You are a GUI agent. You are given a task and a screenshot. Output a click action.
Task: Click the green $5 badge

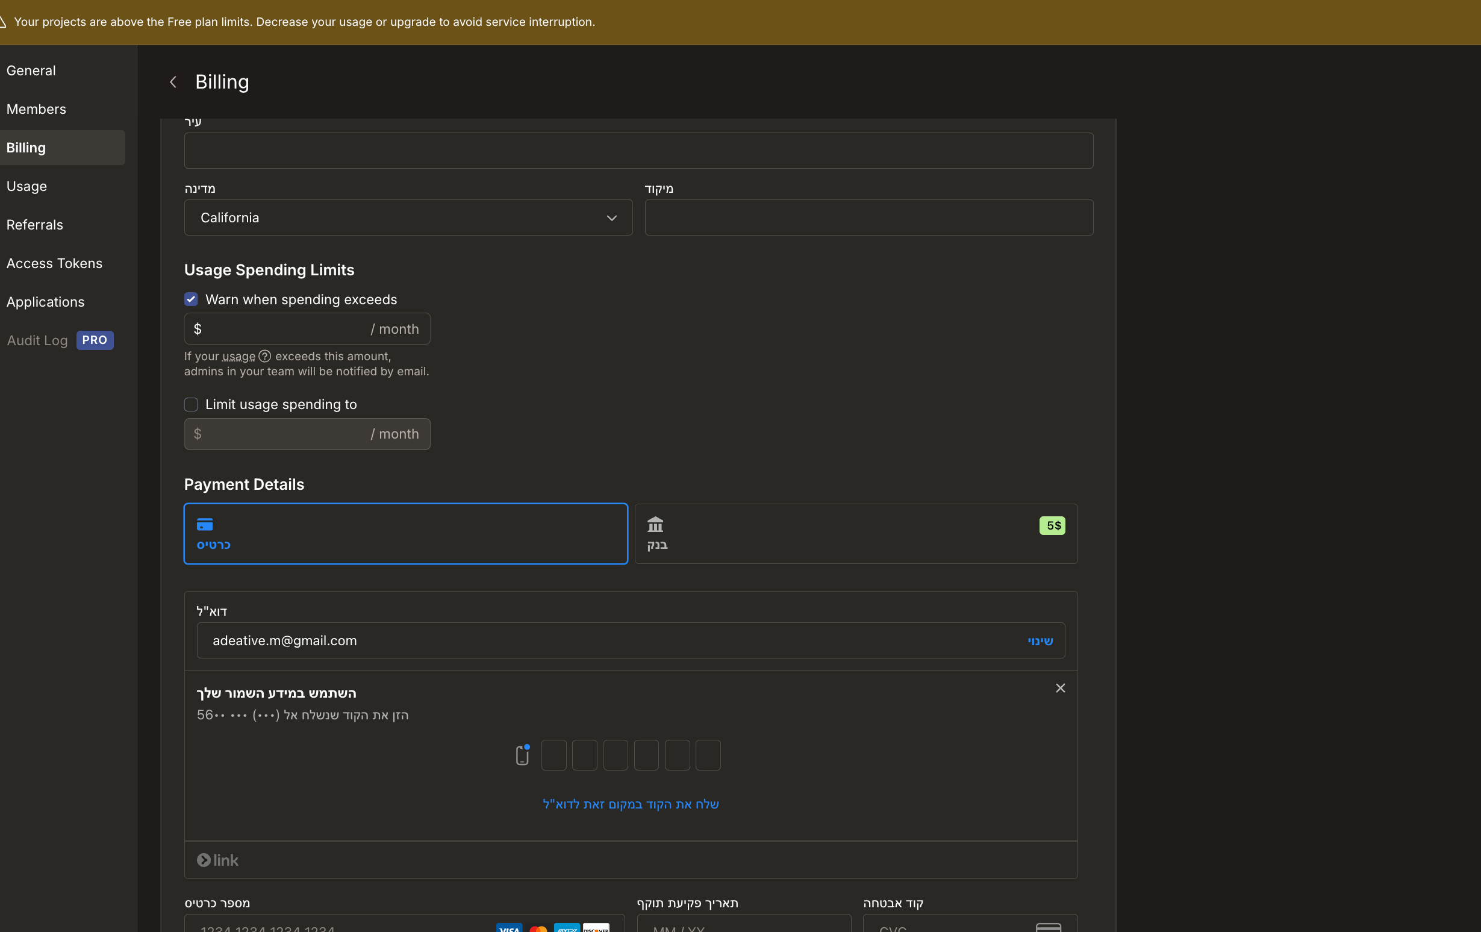[1052, 525]
